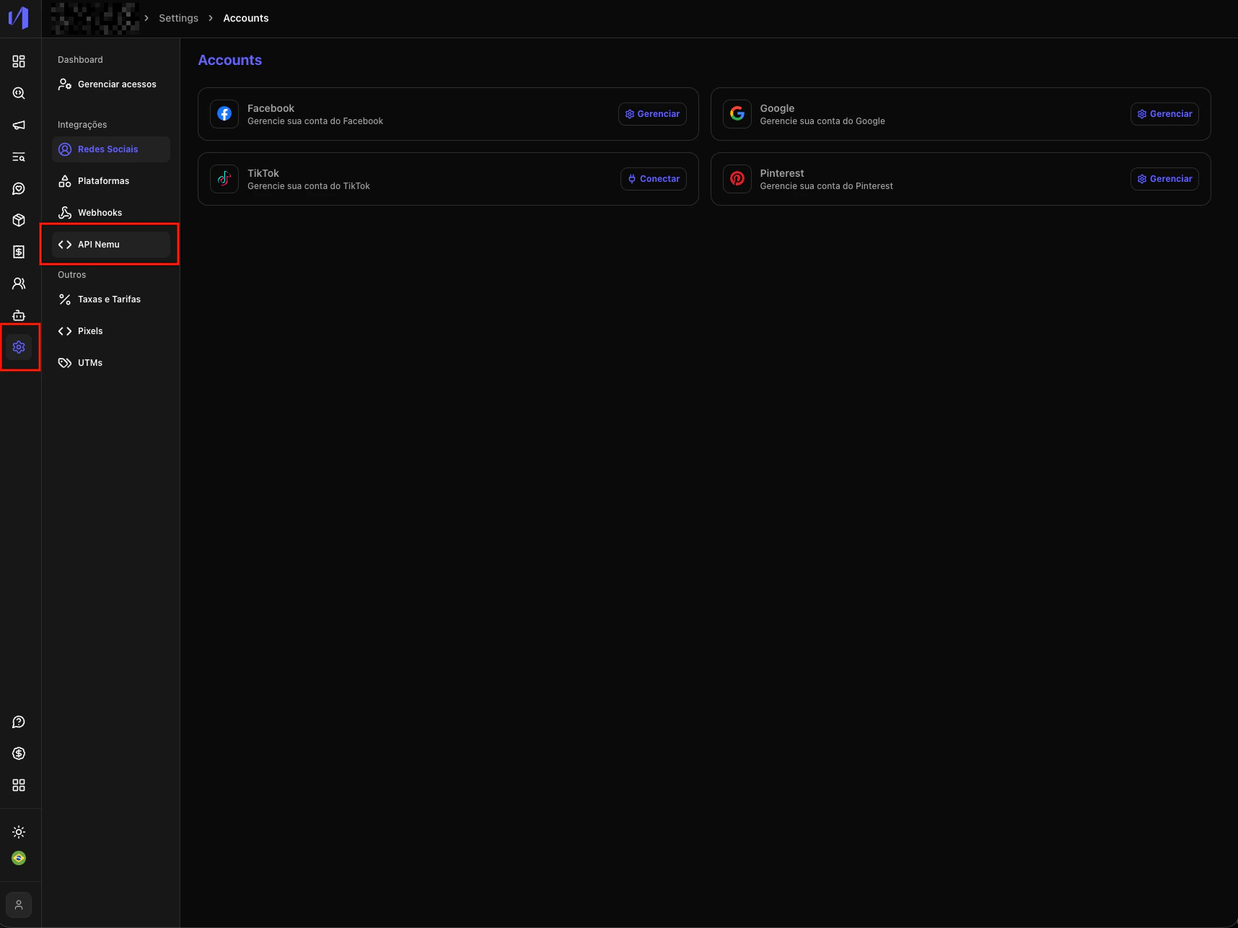Click the Dashboard section label

tap(80, 60)
